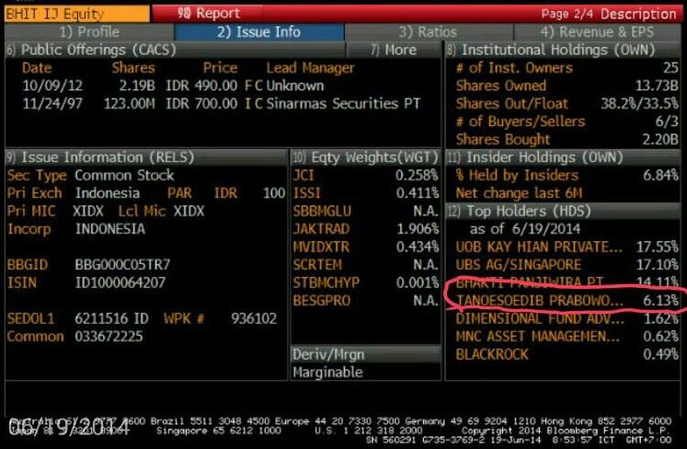Click the SEDOL1 6211516 ID value
This screenshot has height=449, width=687.
click(111, 318)
